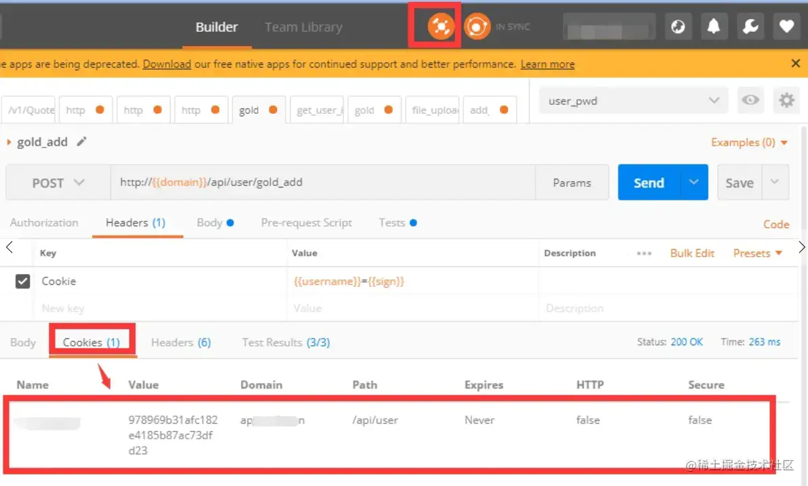808x486 pixels.
Task: Click the Save button
Action: click(x=740, y=182)
